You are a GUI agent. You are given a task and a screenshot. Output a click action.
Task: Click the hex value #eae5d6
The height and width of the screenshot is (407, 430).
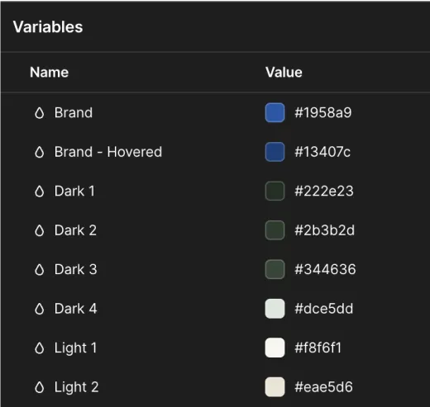[x=323, y=387]
